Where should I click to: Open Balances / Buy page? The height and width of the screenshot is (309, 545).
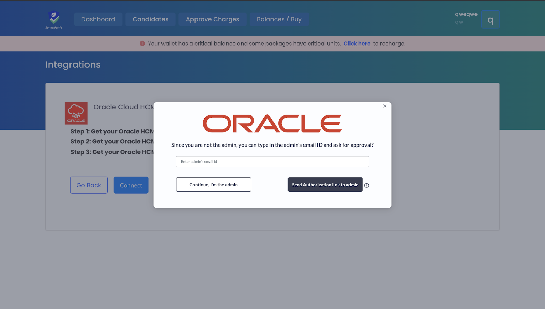(x=279, y=19)
